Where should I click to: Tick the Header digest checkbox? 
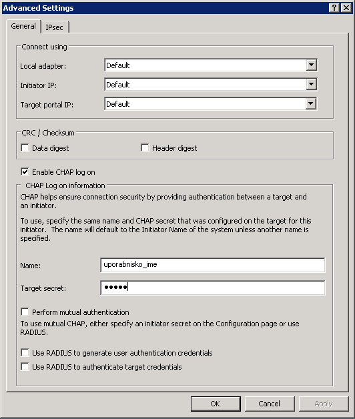(x=145, y=147)
